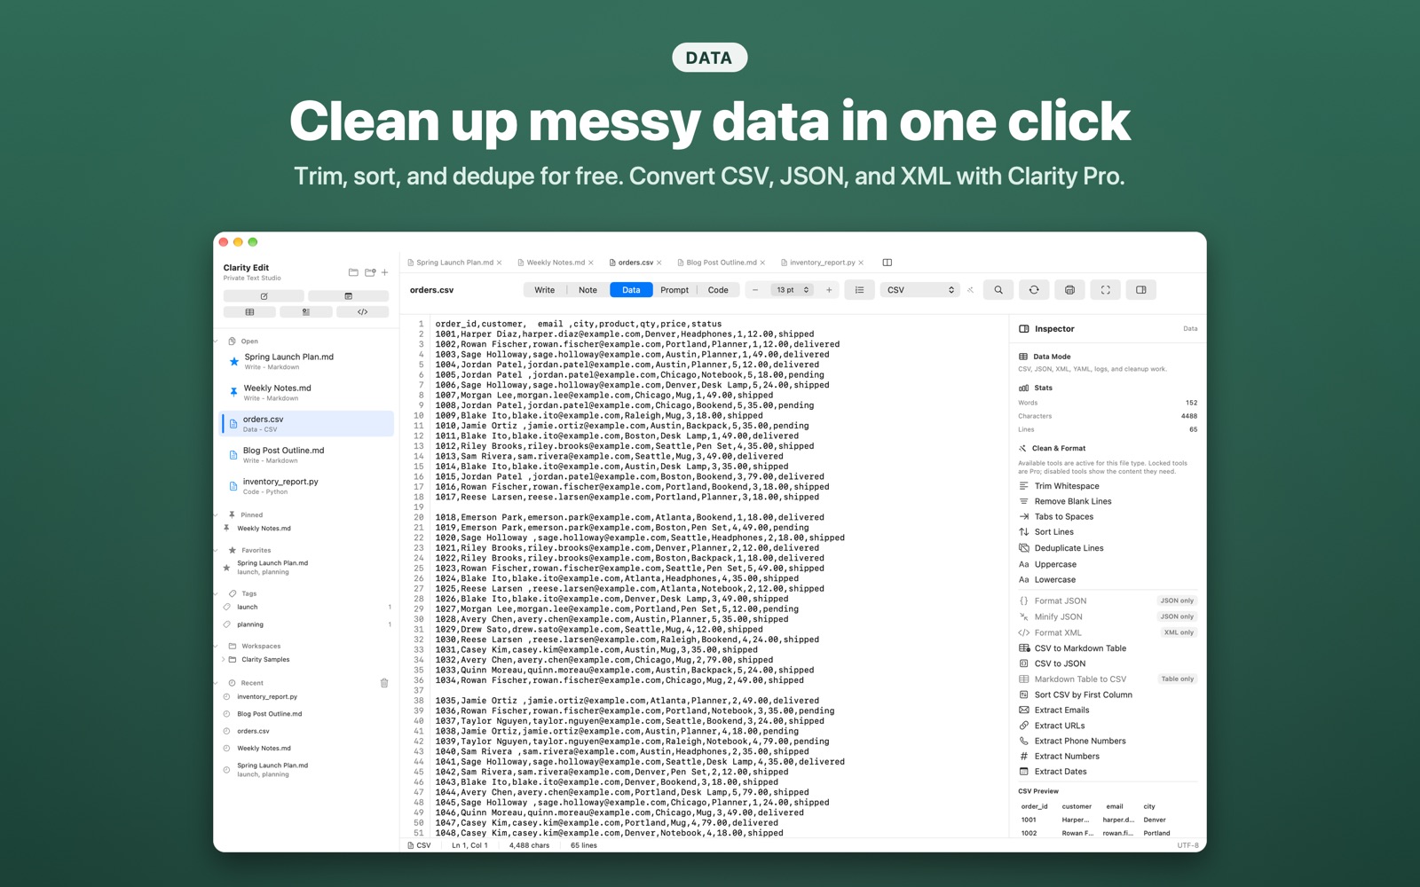Screen dimensions: 1420x887
Task: Click the plus icon to add new document
Action: [384, 272]
